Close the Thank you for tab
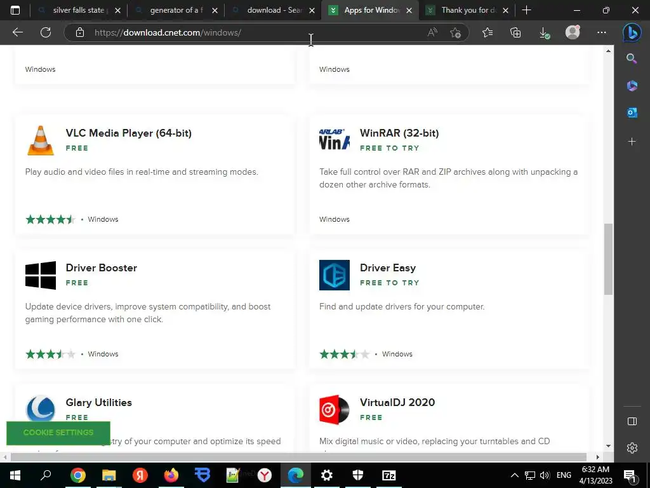Image resolution: width=650 pixels, height=488 pixels. (x=505, y=10)
